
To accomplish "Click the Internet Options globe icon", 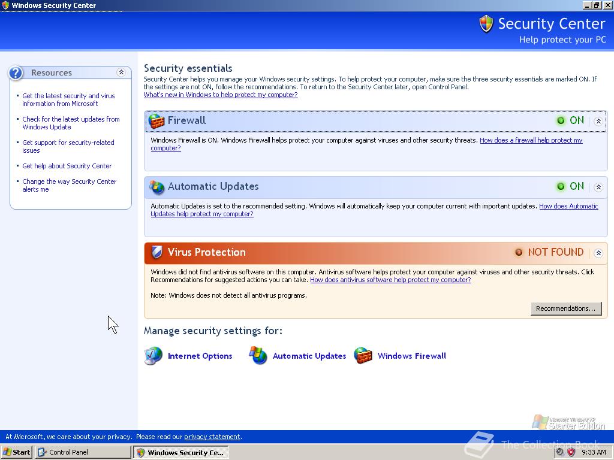I will click(153, 356).
